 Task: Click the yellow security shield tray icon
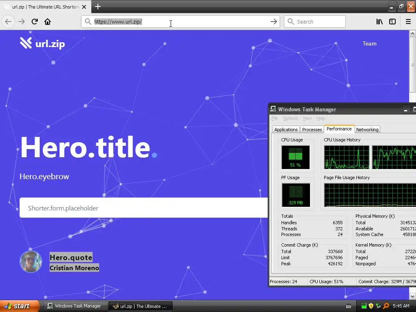(371, 306)
